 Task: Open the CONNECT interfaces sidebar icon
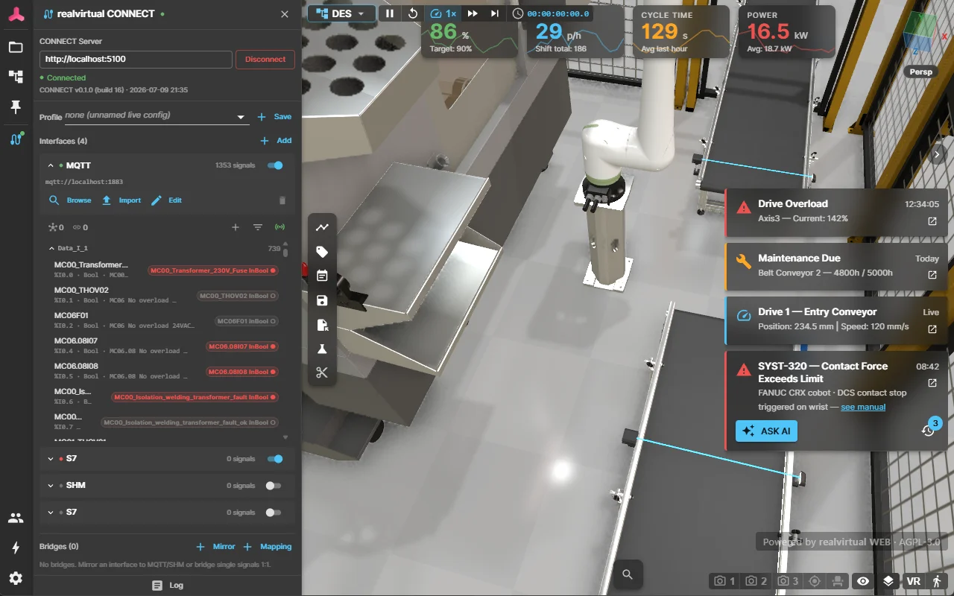click(16, 139)
